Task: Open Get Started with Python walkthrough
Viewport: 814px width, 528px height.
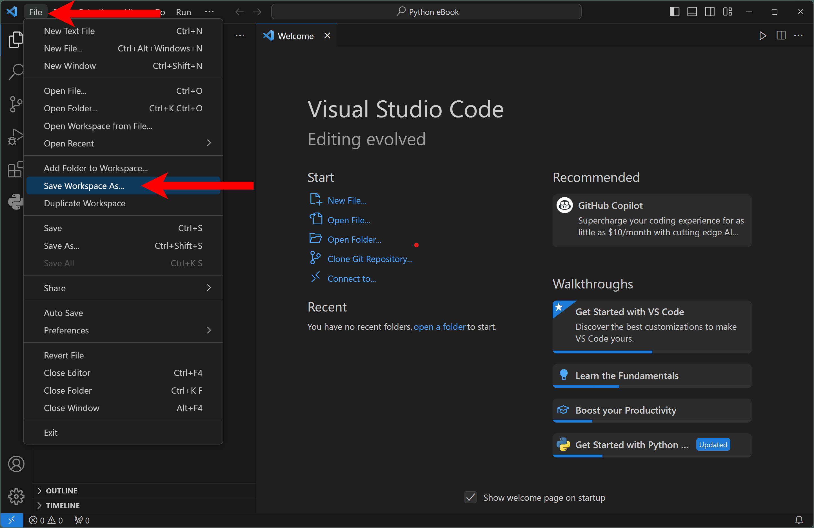Action: 652,445
